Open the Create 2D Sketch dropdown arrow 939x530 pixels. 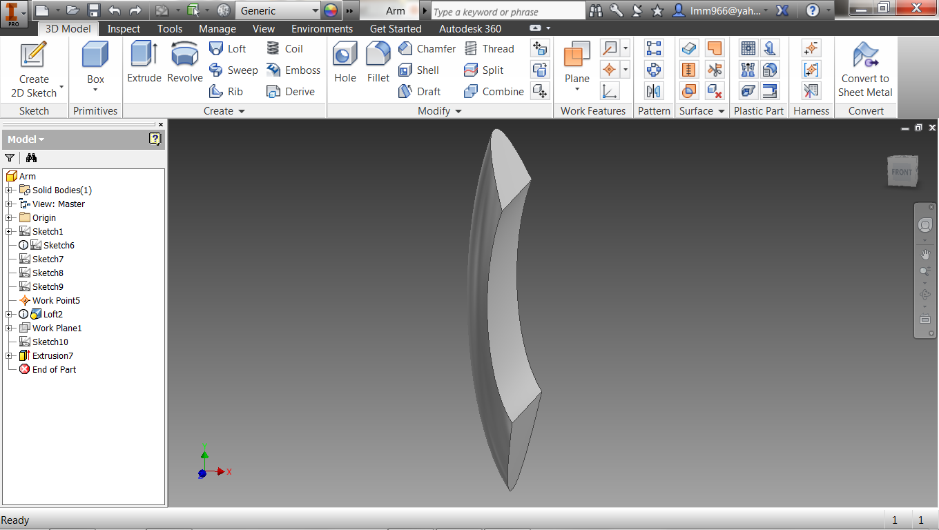61,87
